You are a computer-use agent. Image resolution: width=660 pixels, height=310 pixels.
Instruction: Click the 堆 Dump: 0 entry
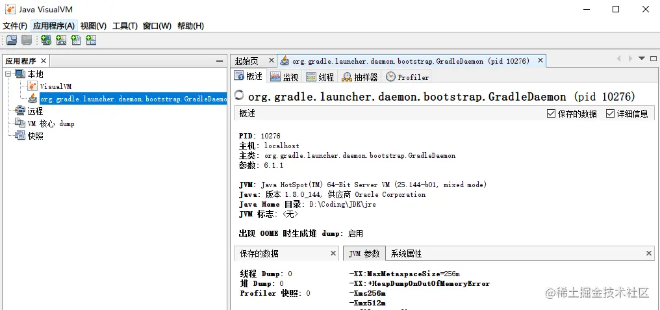pyautogui.click(x=262, y=283)
